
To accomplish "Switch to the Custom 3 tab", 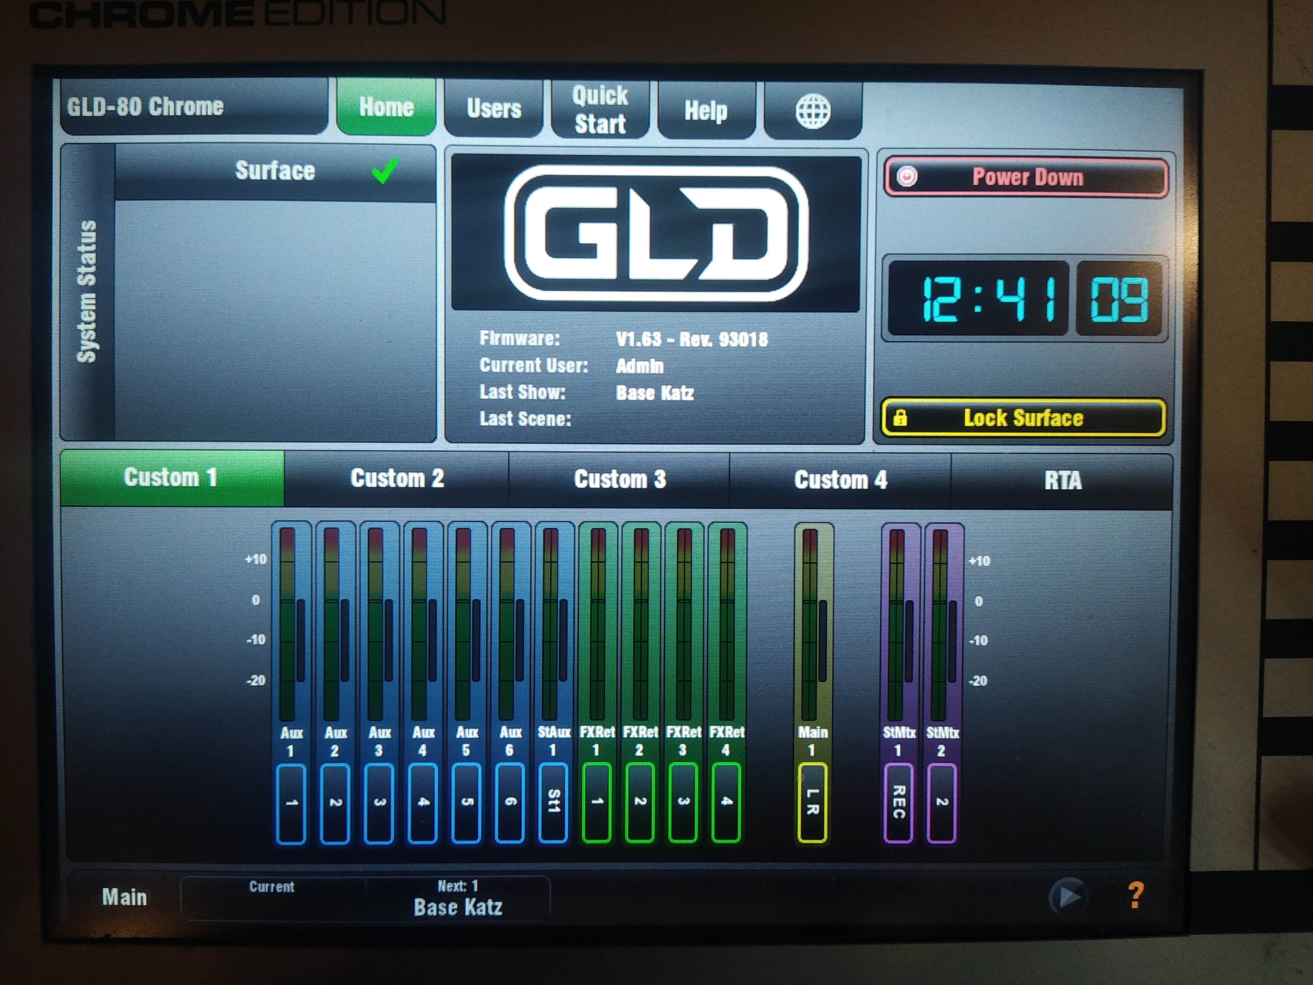I will 620,478.
